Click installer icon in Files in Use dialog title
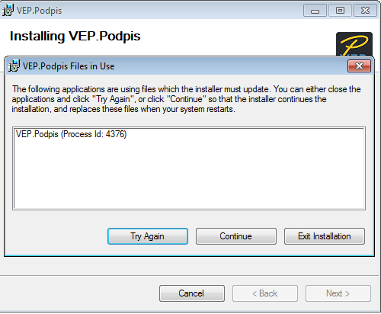381x314 pixels. click(x=14, y=66)
